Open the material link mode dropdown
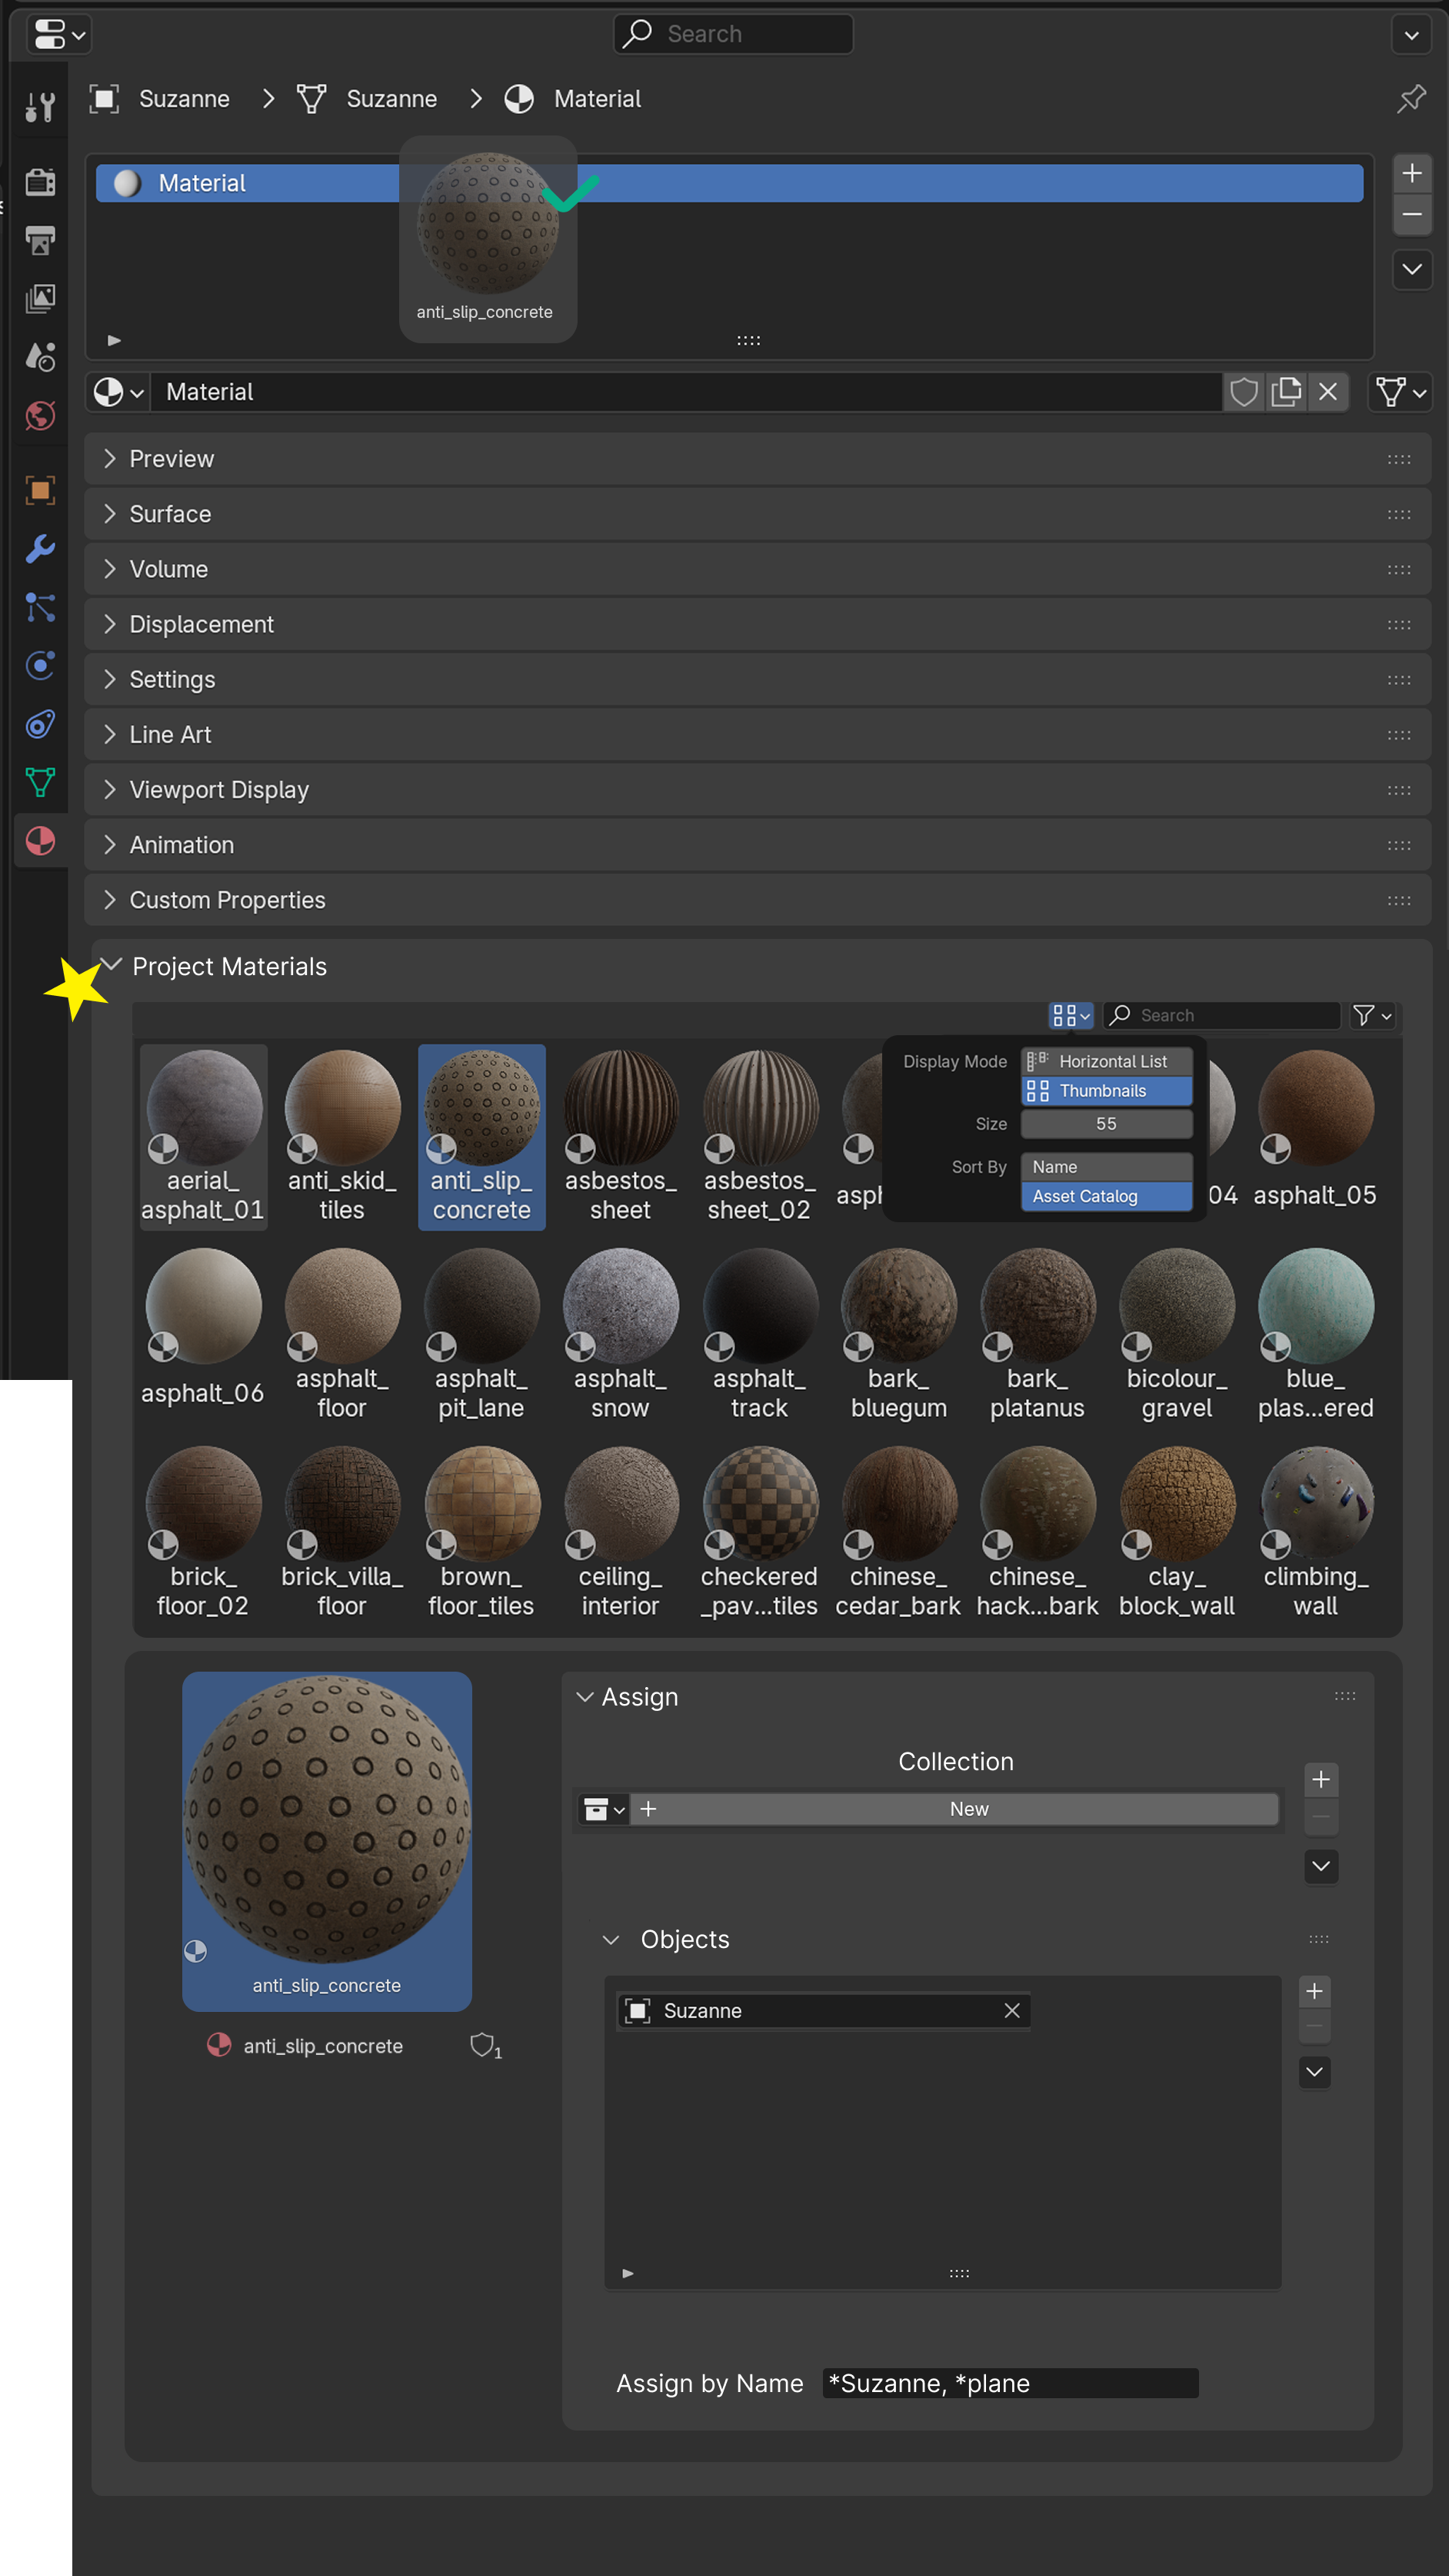 click(x=1400, y=392)
